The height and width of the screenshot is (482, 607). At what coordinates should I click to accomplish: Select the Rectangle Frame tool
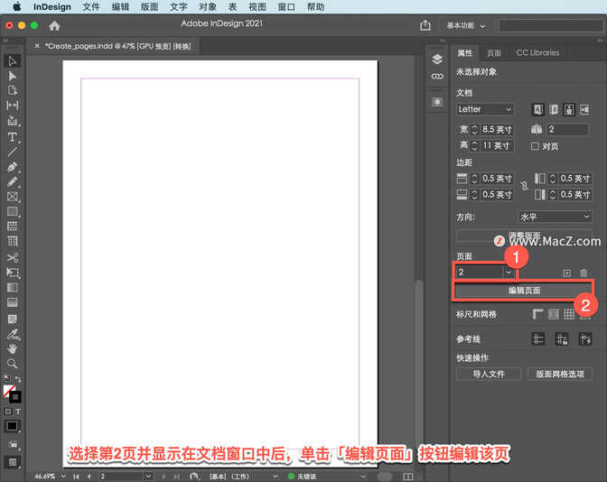(13, 197)
